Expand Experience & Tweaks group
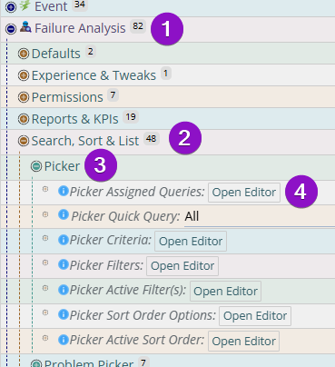 pos(24,75)
